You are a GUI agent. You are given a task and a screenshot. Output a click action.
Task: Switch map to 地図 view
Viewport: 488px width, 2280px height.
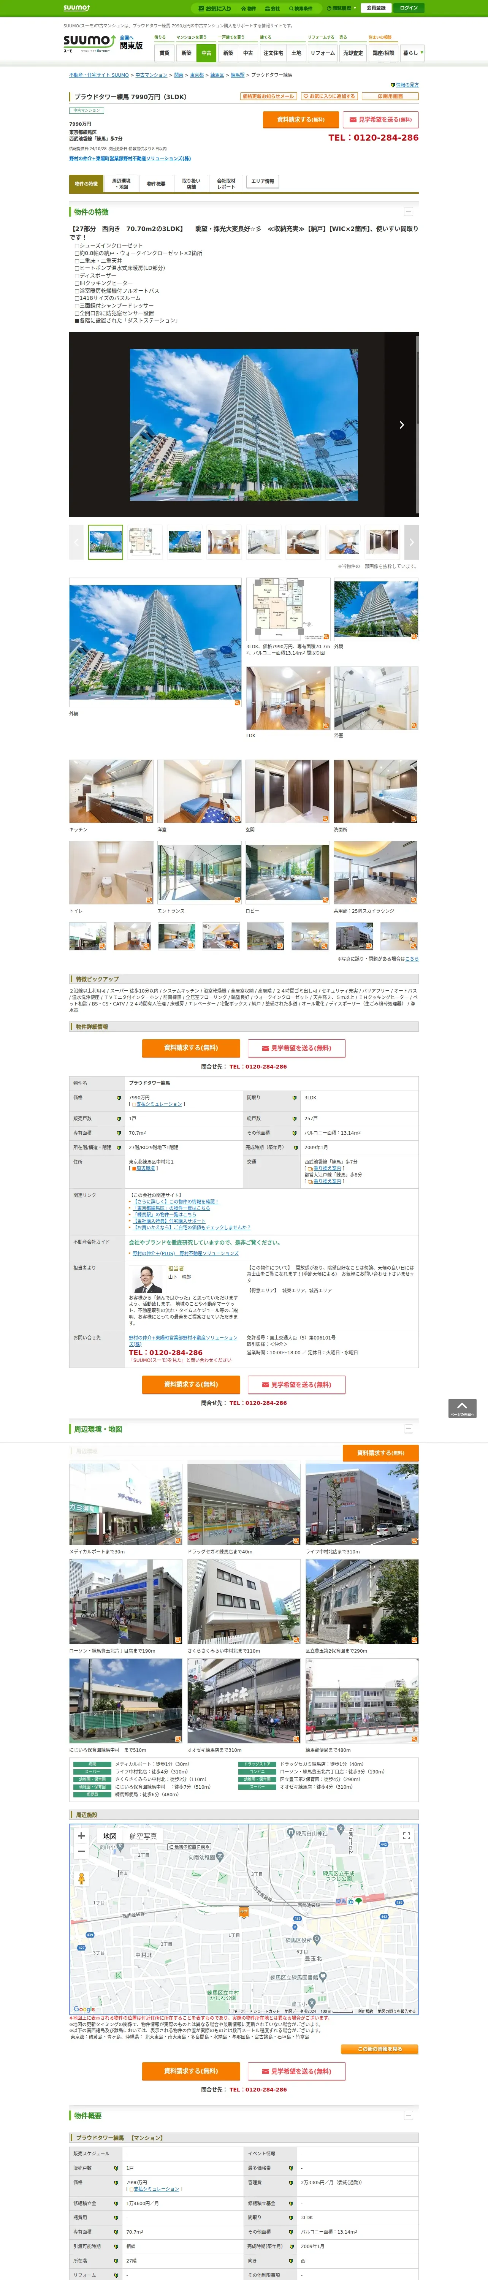coord(110,1837)
